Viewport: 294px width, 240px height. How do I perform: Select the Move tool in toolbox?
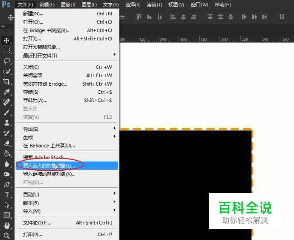7,40
